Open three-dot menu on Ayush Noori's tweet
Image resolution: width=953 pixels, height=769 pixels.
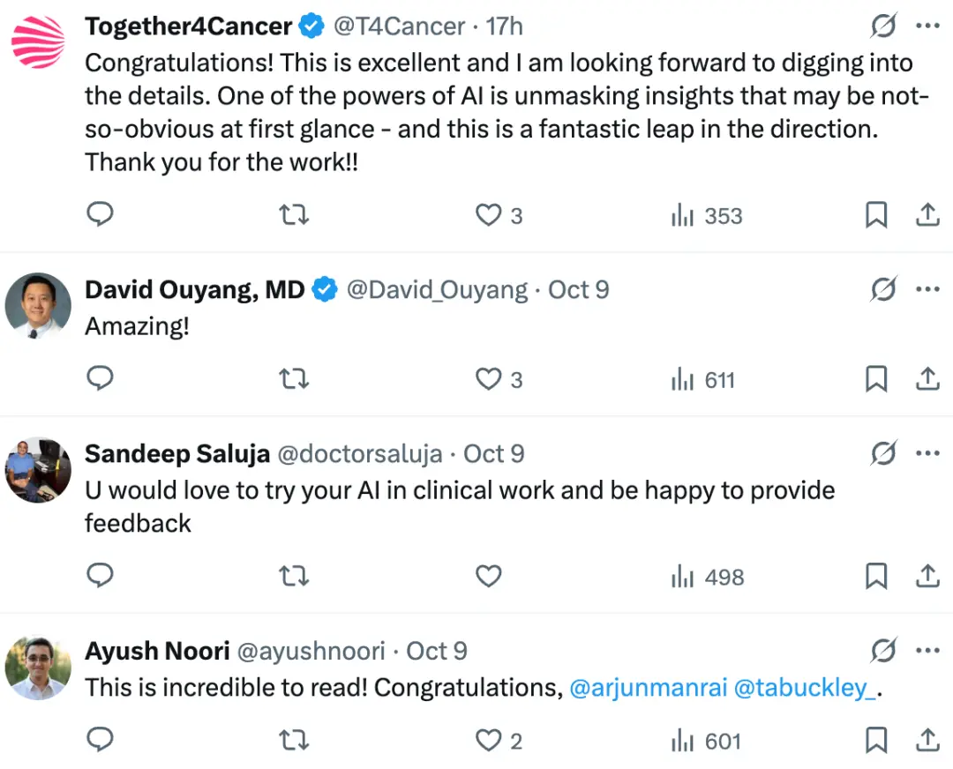pos(927,652)
